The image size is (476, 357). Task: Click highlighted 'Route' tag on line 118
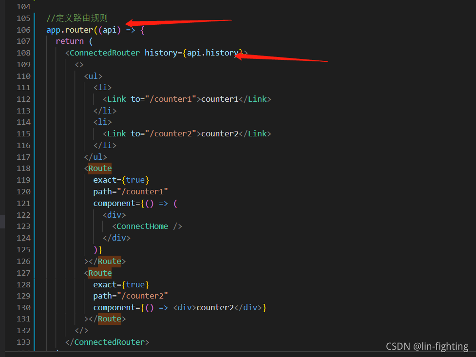[x=100, y=169]
